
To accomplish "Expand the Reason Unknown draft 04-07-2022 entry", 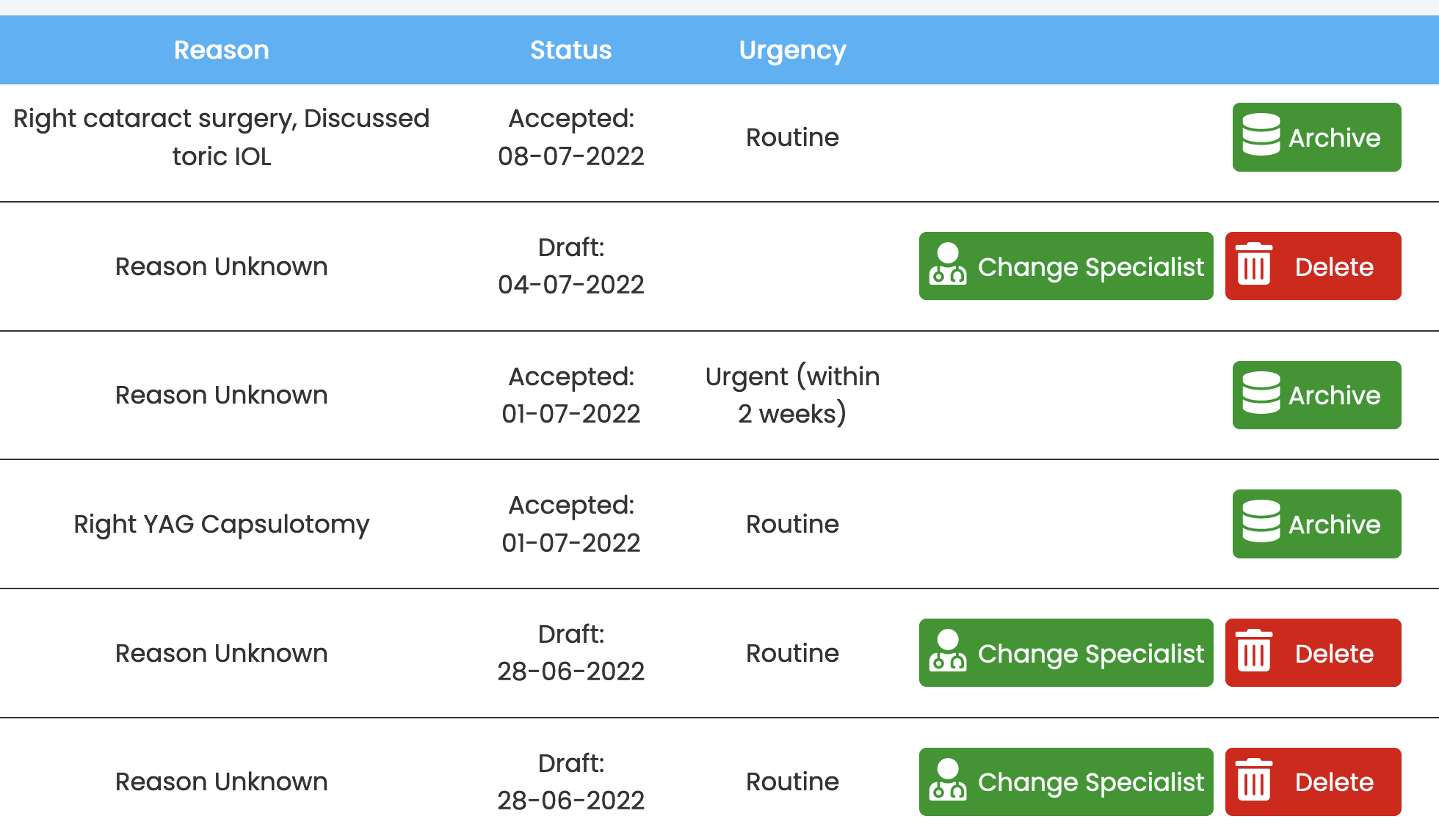I will tap(222, 266).
